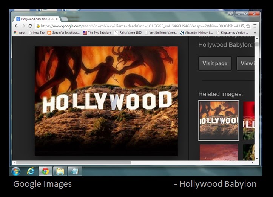Launch Internet Explorer from the taskbar

coord(31,171)
